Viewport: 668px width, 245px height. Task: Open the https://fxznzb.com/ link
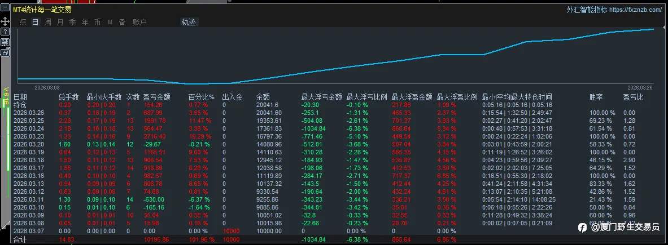tap(636, 10)
